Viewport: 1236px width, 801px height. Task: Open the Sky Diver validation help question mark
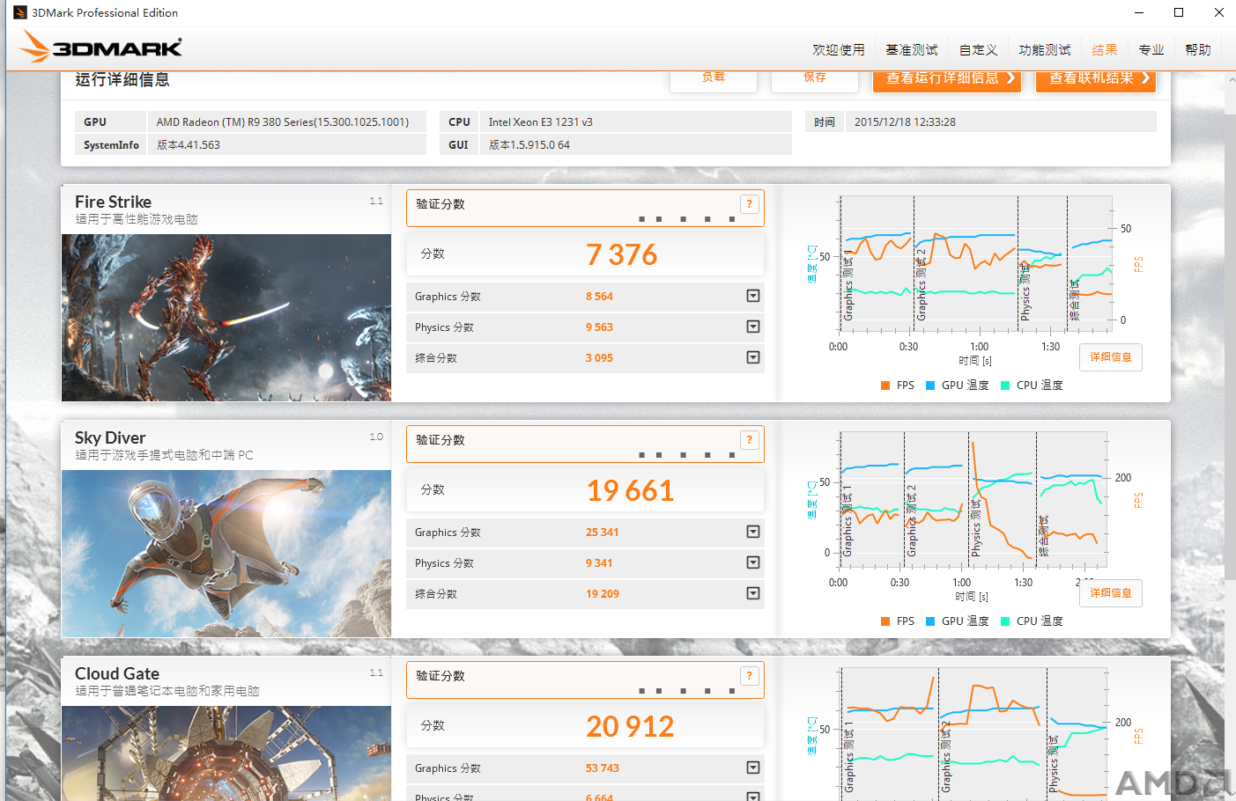click(750, 440)
